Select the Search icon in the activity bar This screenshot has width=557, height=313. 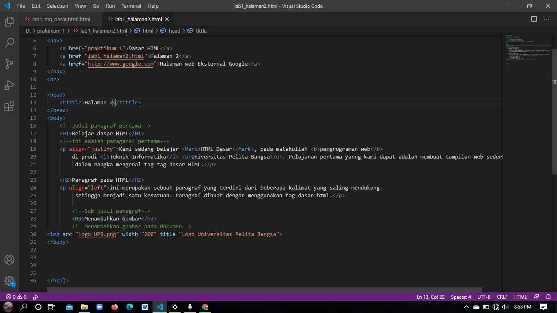click(x=9, y=42)
